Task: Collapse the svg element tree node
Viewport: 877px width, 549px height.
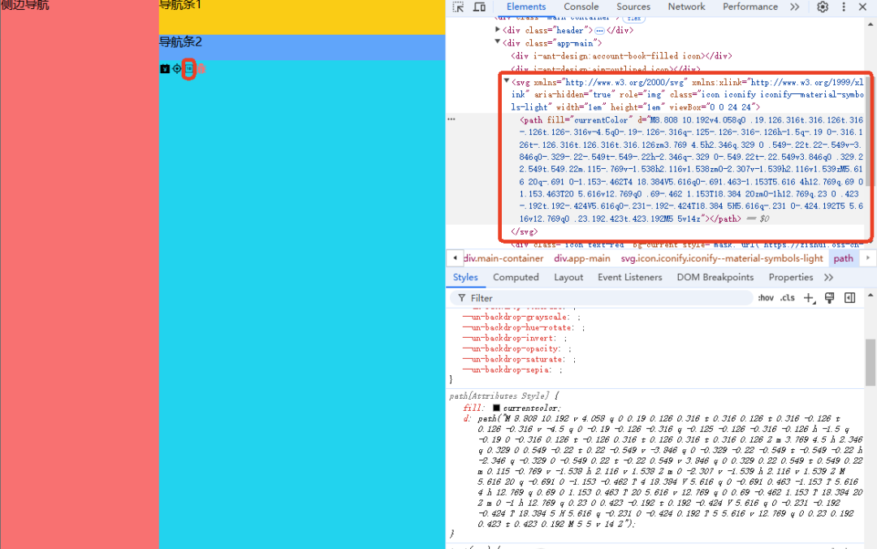Action: coord(507,82)
